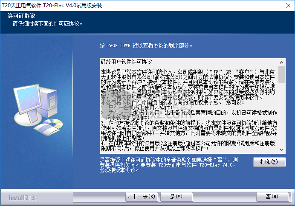The image size is (295, 206).
Task: Click the license agreement scrollbar thumb
Action: 281,75
